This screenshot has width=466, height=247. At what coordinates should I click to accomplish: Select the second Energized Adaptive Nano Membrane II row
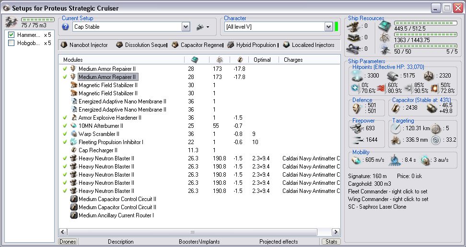click(x=199, y=110)
